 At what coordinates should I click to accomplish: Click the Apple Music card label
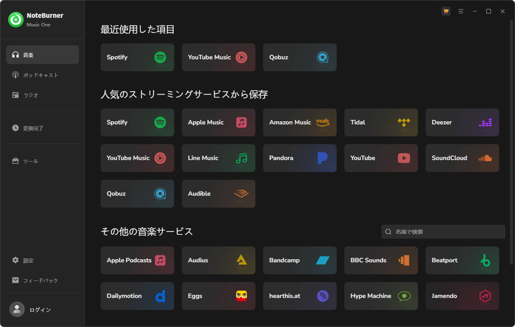pyautogui.click(x=206, y=122)
